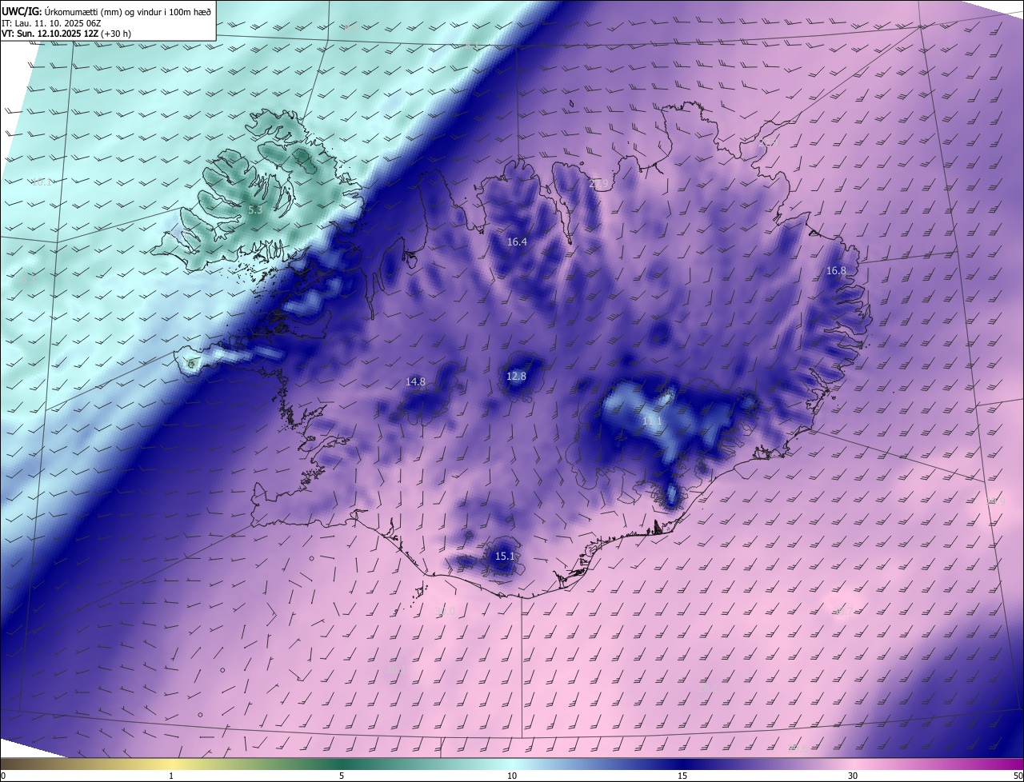Click the colour scale bar along the bottom
This screenshot has width=1024, height=782.
pos(512,764)
